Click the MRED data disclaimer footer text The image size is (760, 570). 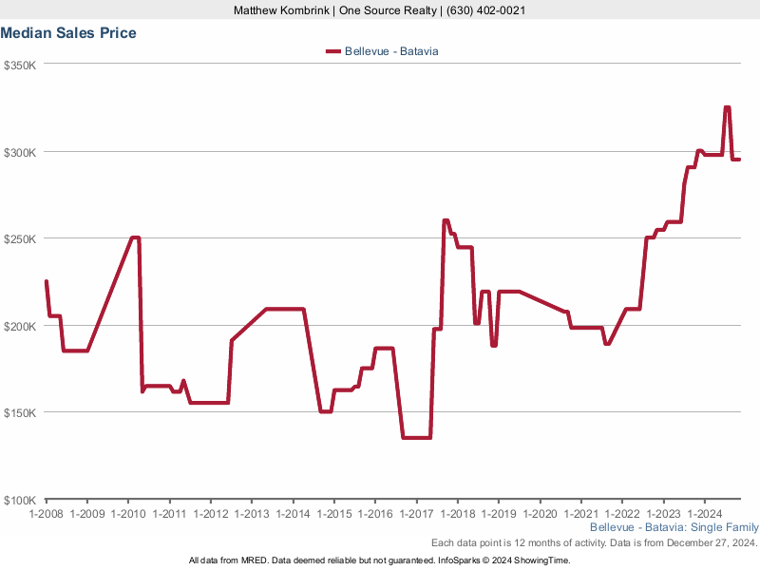380,560
